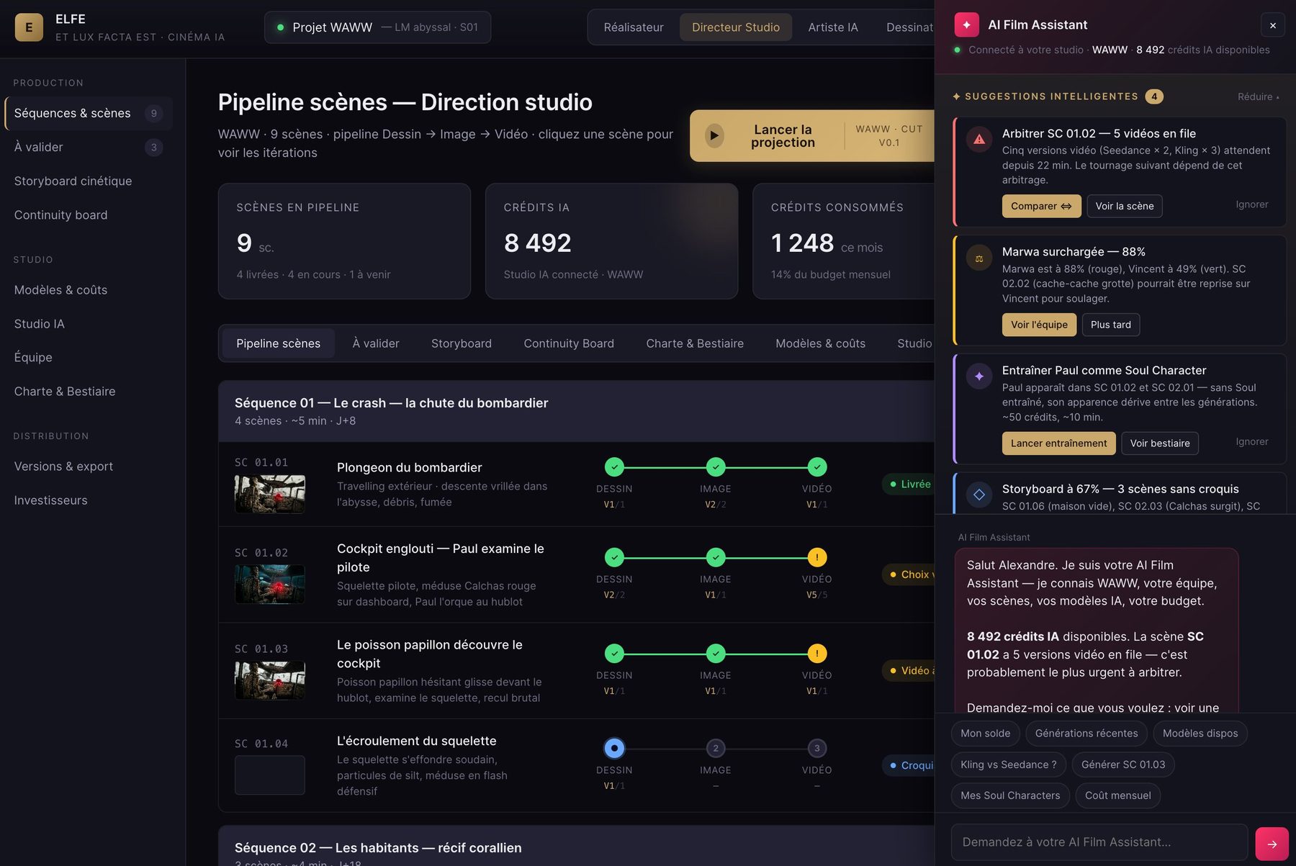Viewport: 1296px width, 866px height.
Task: Click SC 01.04 Dessin active blue node
Action: pos(614,748)
